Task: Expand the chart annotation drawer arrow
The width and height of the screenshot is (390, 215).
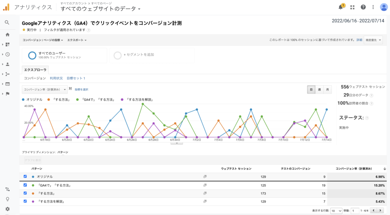Action: tap(177, 143)
